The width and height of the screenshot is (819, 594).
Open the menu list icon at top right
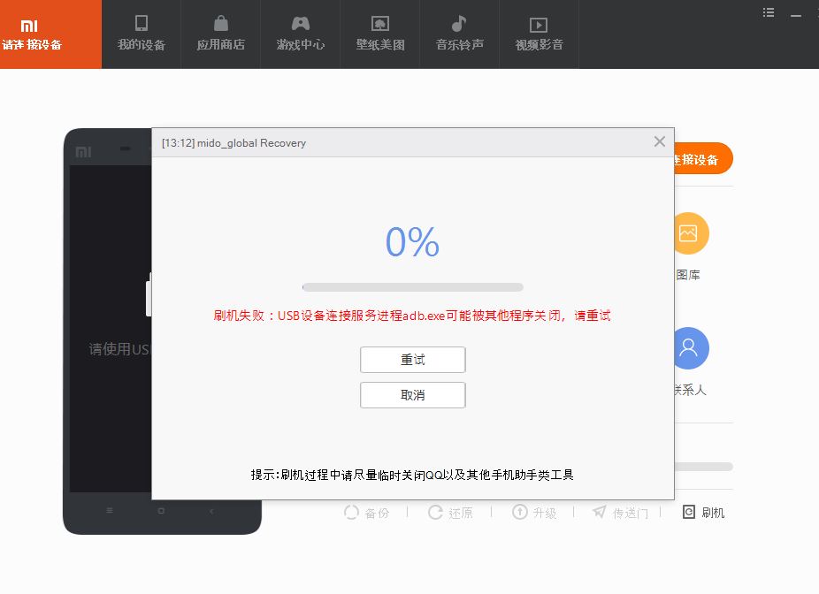click(x=769, y=12)
